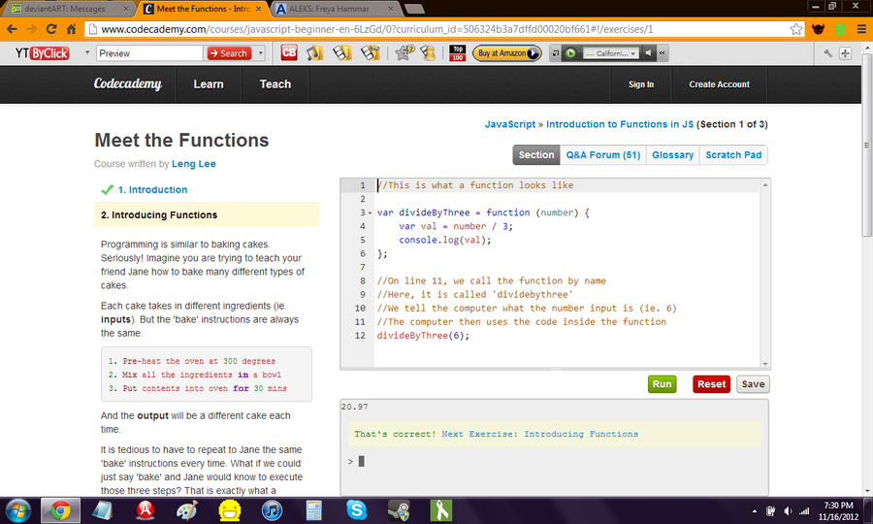Open a new browser tab
The width and height of the screenshot is (873, 524).
click(413, 9)
